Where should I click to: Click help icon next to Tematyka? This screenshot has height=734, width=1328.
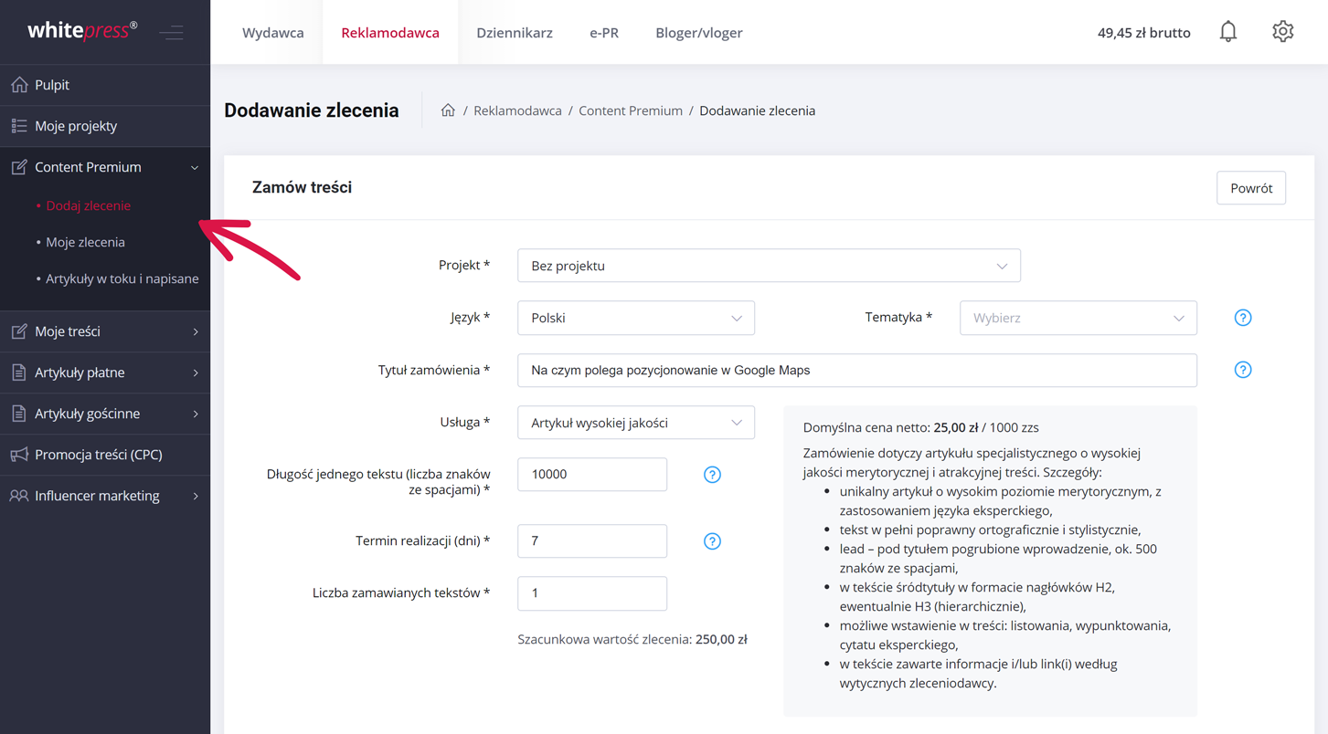pos(1242,318)
